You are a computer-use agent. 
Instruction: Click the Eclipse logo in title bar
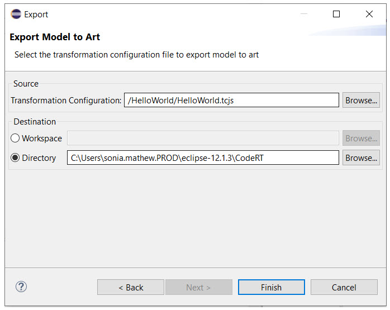[x=16, y=14]
